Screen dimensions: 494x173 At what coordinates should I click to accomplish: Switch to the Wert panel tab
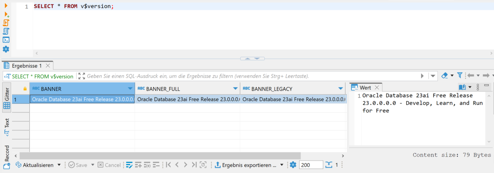click(365, 87)
